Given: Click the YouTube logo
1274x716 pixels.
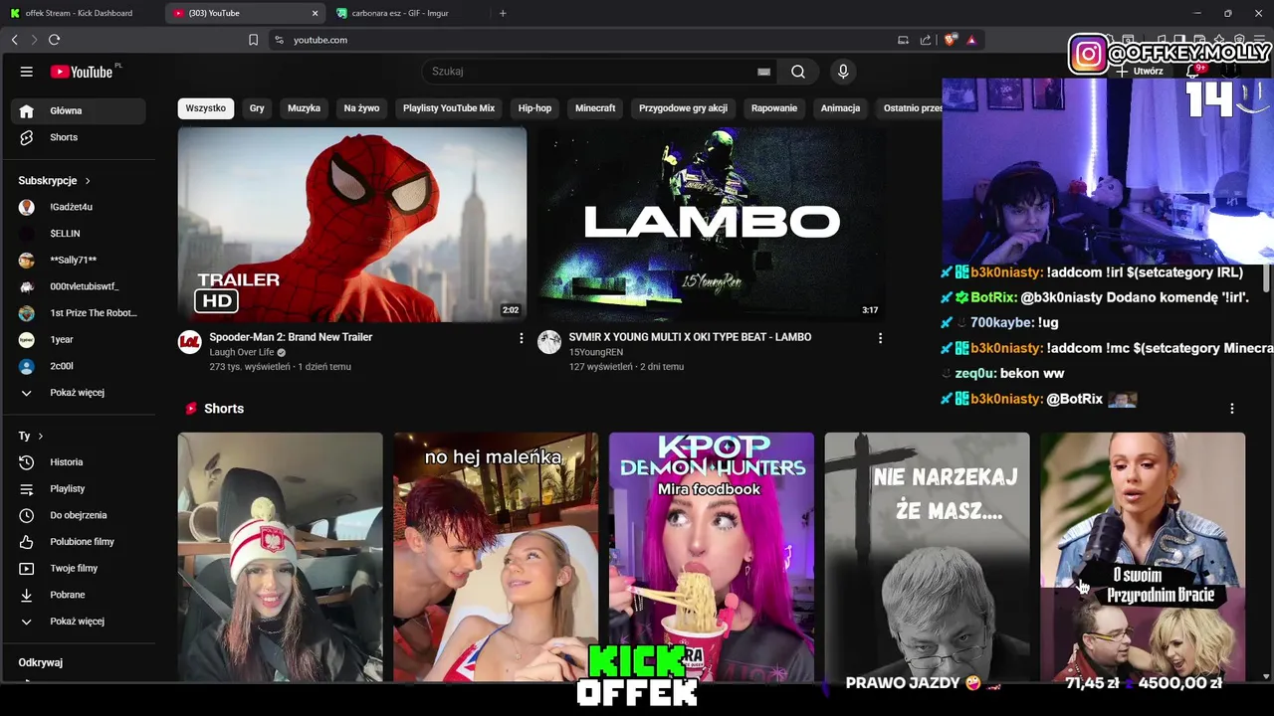Looking at the screenshot, I should tap(84, 72).
